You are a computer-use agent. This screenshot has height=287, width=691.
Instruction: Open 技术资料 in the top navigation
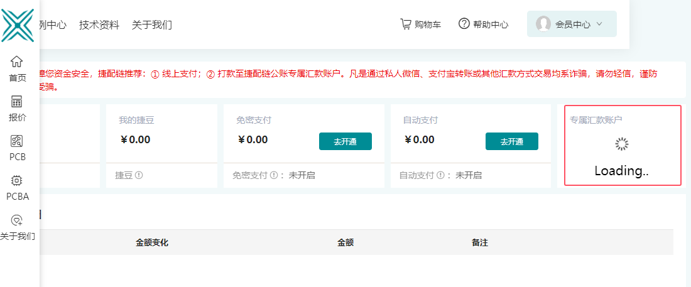click(x=99, y=25)
